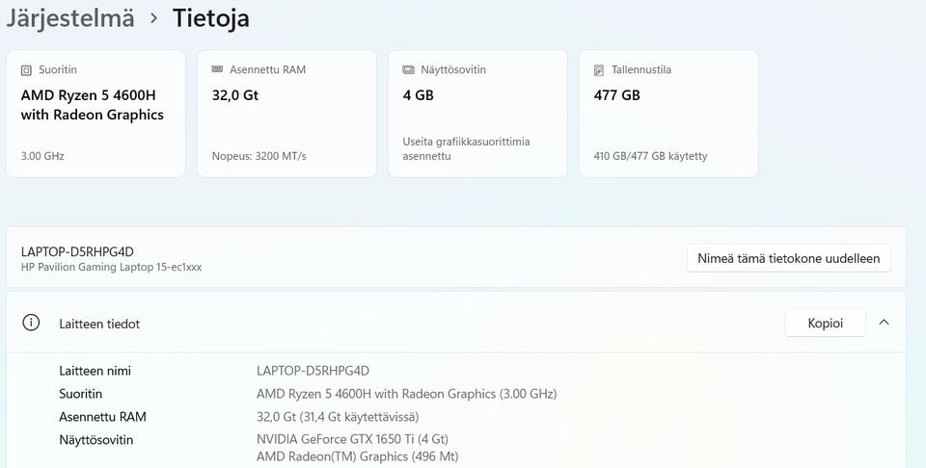This screenshot has height=468, width=926.
Task: Click AMD Ryzen 5 4600H (3.00 GHz) value
Action: pyautogui.click(x=406, y=394)
